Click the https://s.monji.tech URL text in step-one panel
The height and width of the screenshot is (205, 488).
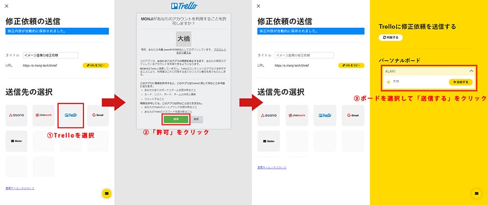pyautogui.click(x=40, y=65)
